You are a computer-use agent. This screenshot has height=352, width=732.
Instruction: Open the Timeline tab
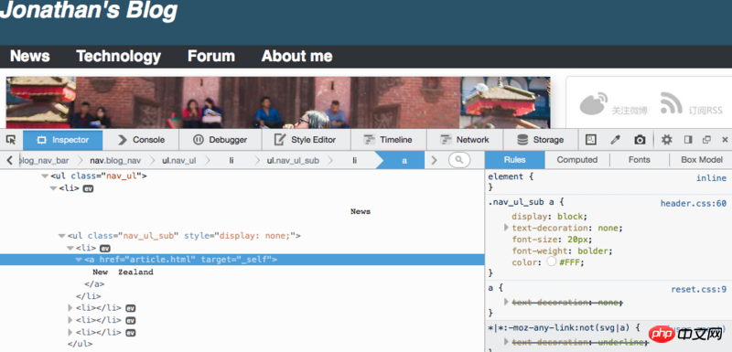coord(388,140)
